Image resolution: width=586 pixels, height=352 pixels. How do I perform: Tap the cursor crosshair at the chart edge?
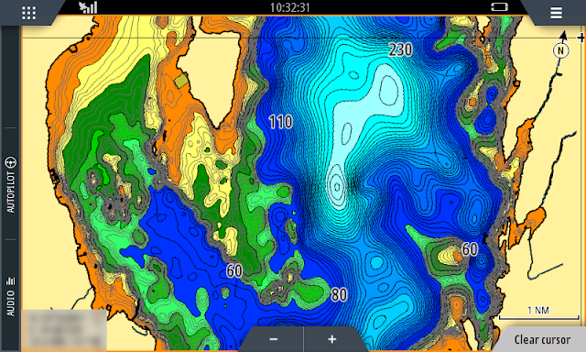[x=581, y=38]
